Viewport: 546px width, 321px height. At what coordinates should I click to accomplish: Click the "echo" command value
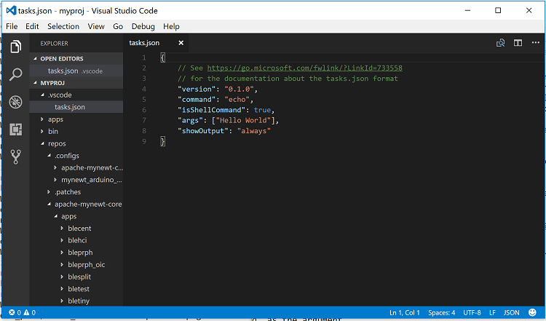tap(237, 100)
